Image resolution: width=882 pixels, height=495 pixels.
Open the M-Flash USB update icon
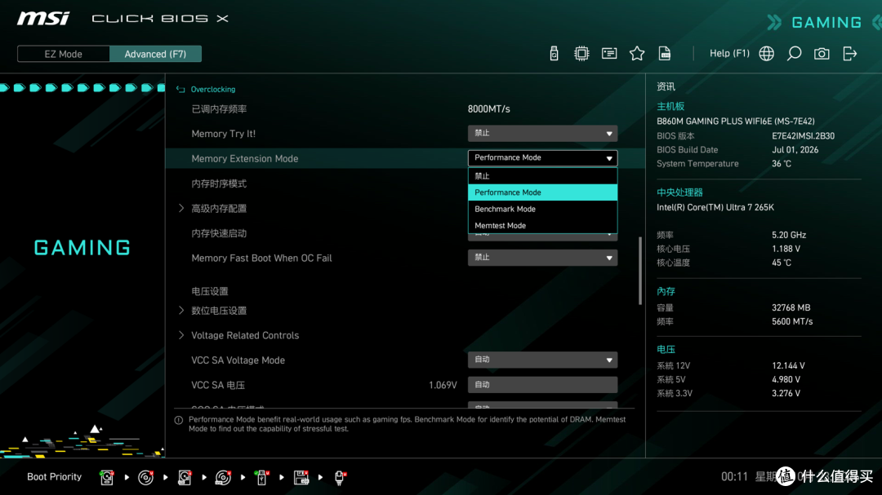(554, 53)
